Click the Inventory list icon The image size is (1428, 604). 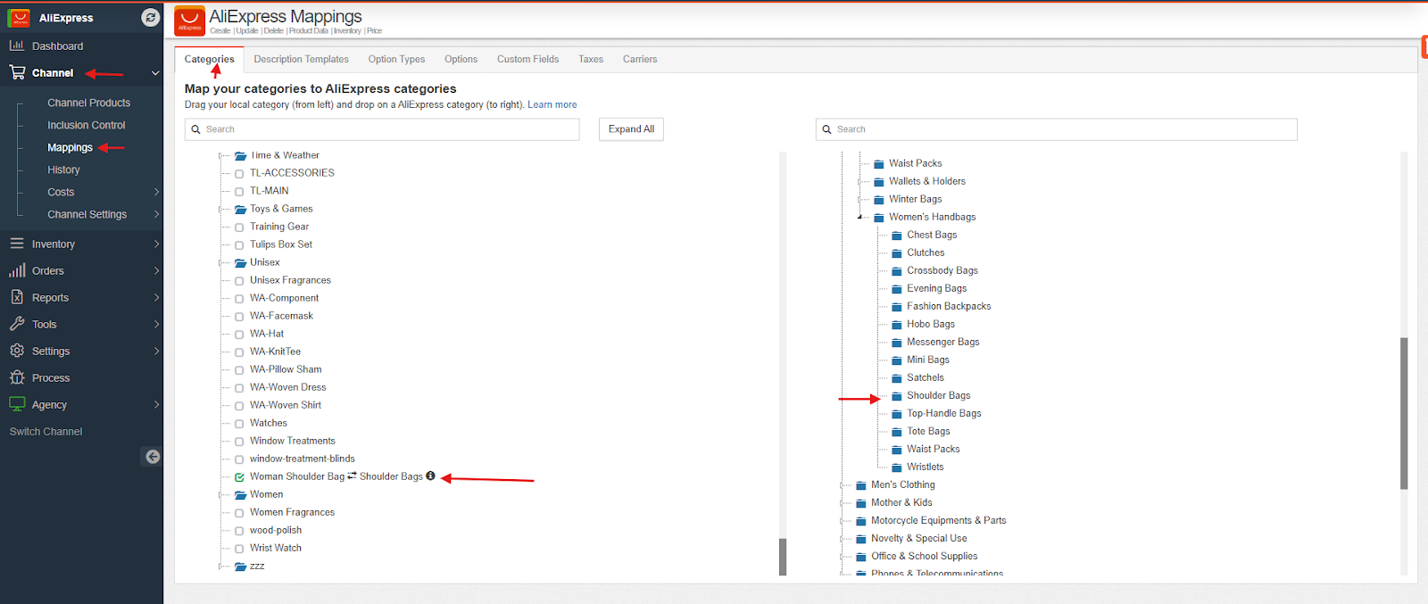point(17,244)
